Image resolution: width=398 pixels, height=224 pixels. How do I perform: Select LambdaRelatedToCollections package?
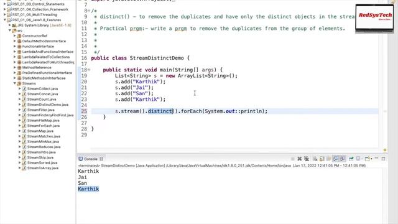coord(45,57)
